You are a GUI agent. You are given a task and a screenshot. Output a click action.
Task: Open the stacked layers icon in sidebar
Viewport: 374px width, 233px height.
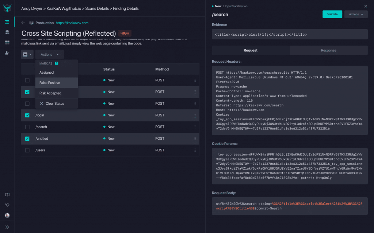(7, 32)
